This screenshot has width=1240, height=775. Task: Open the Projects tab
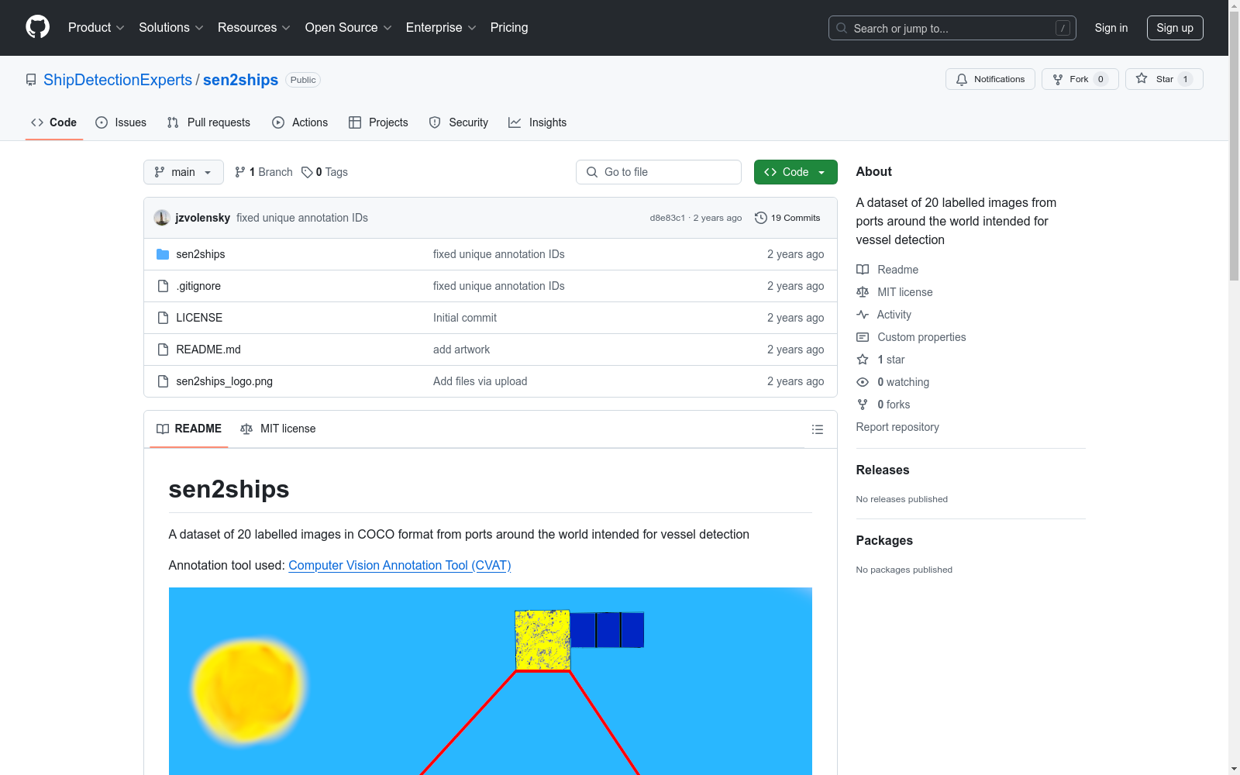[378, 122]
